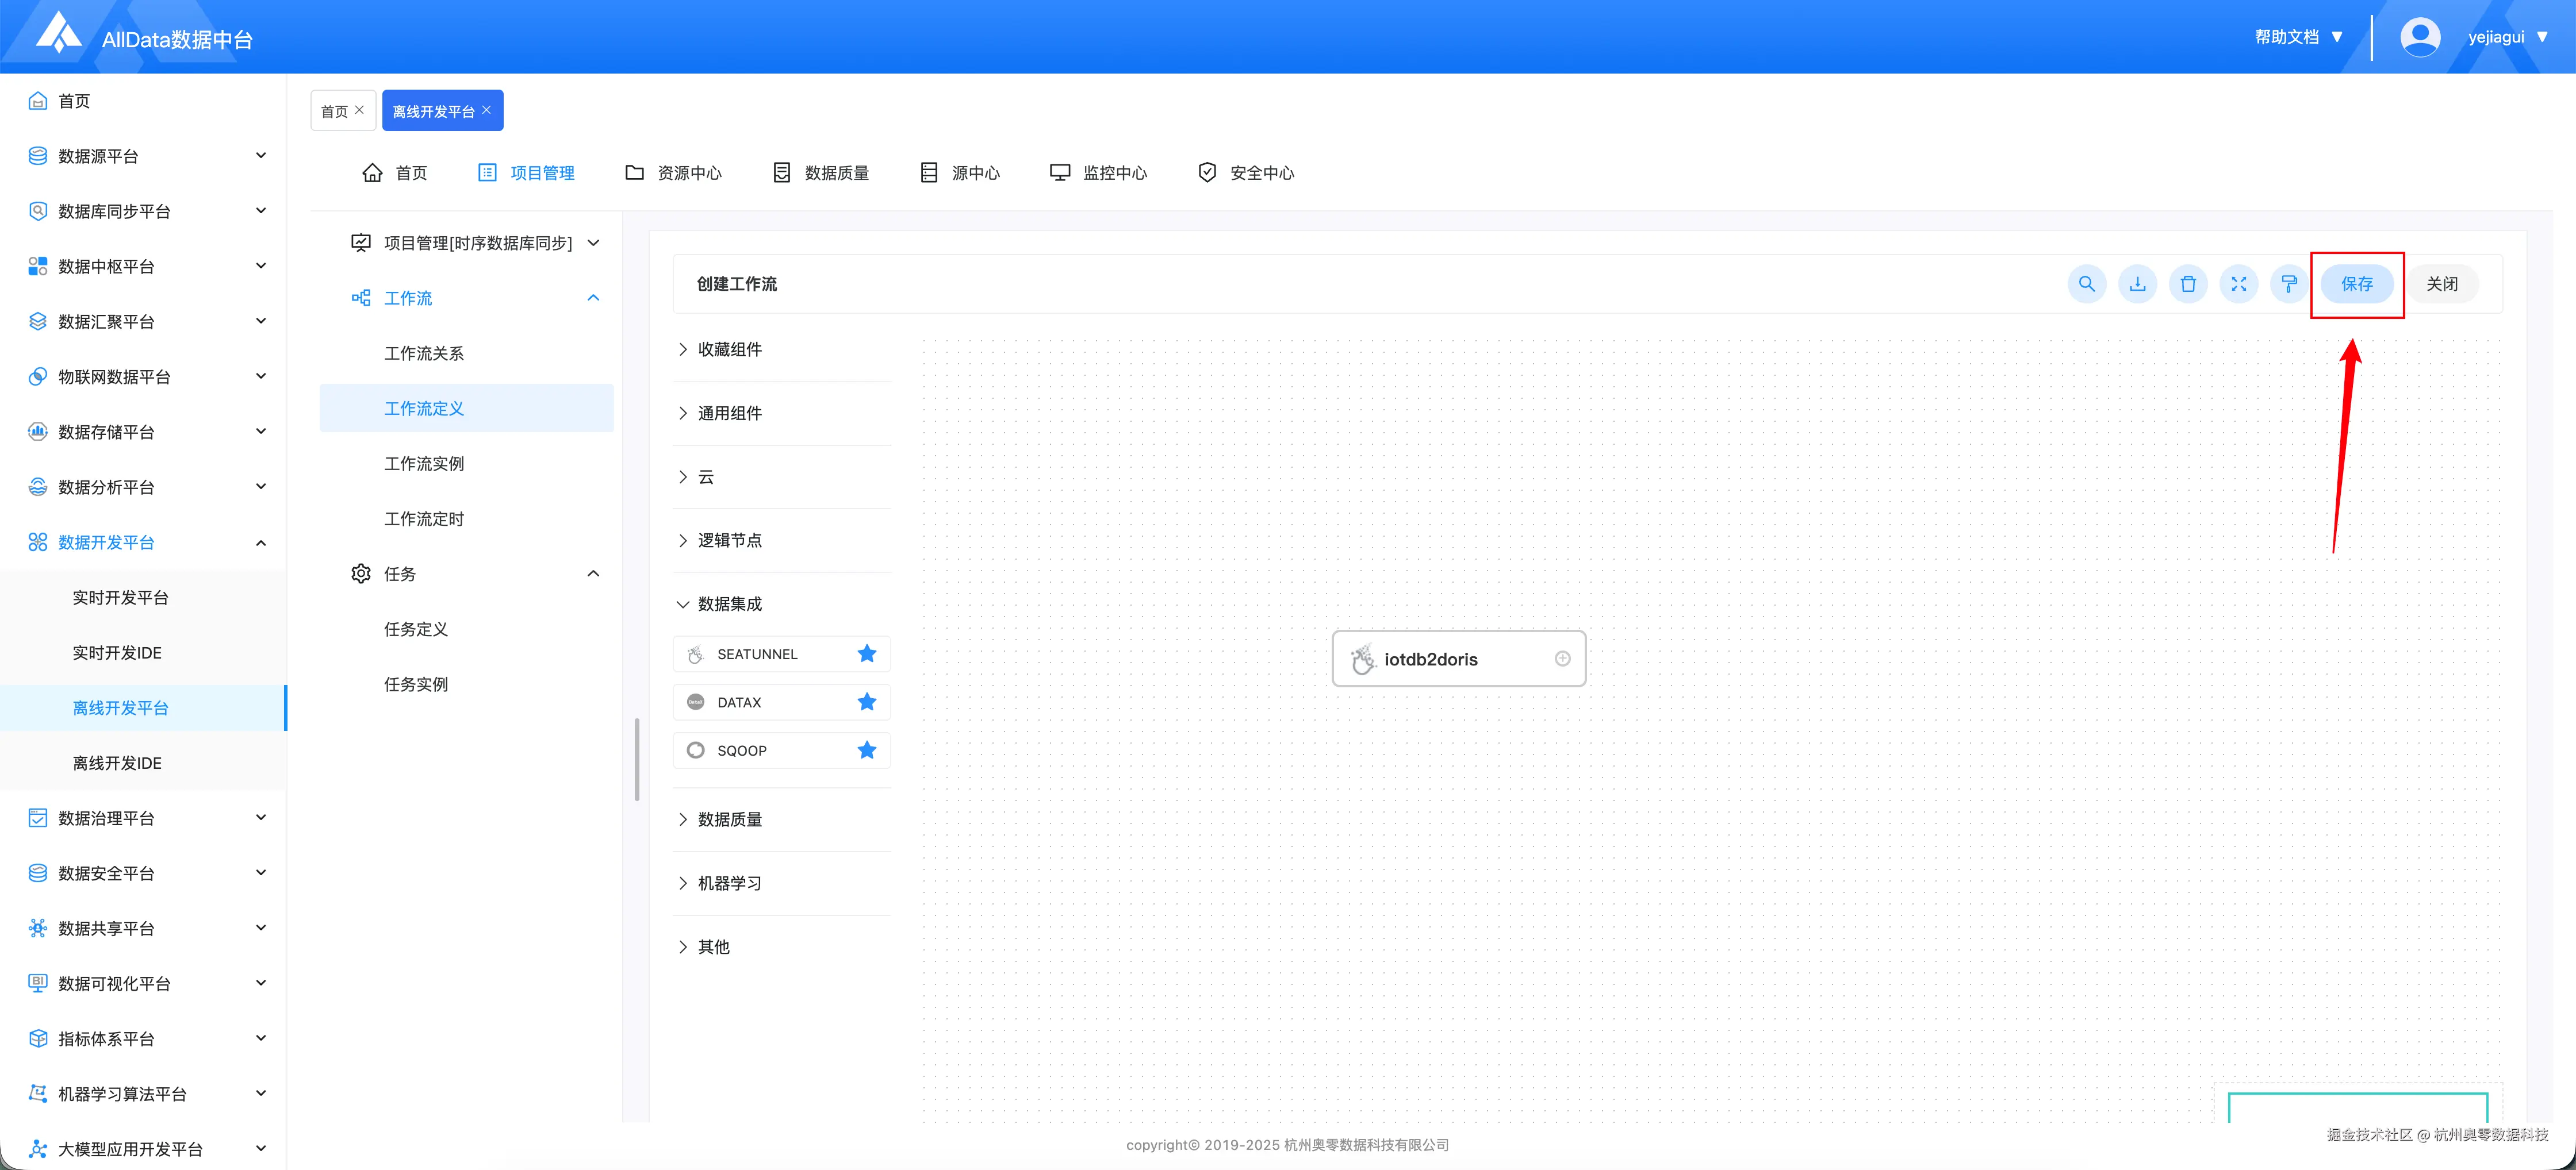The width and height of the screenshot is (2576, 1170).
Task: Click the sidebar vertical scrollbar handle
Action: pos(637,759)
